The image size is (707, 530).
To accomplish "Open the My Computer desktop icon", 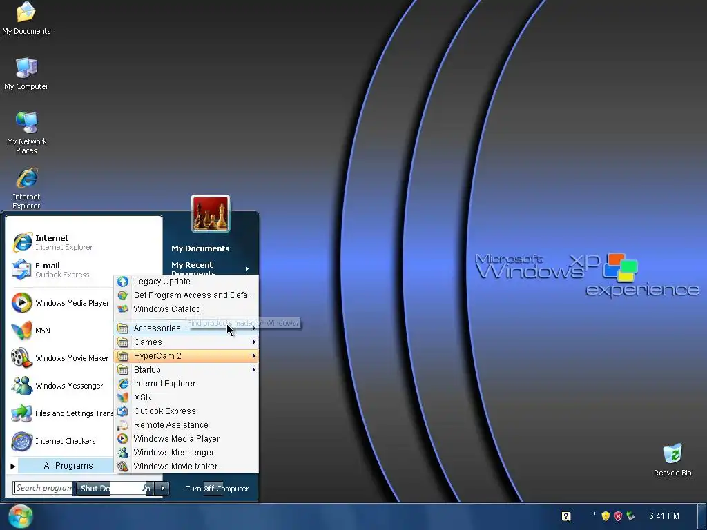I will tap(26, 74).
